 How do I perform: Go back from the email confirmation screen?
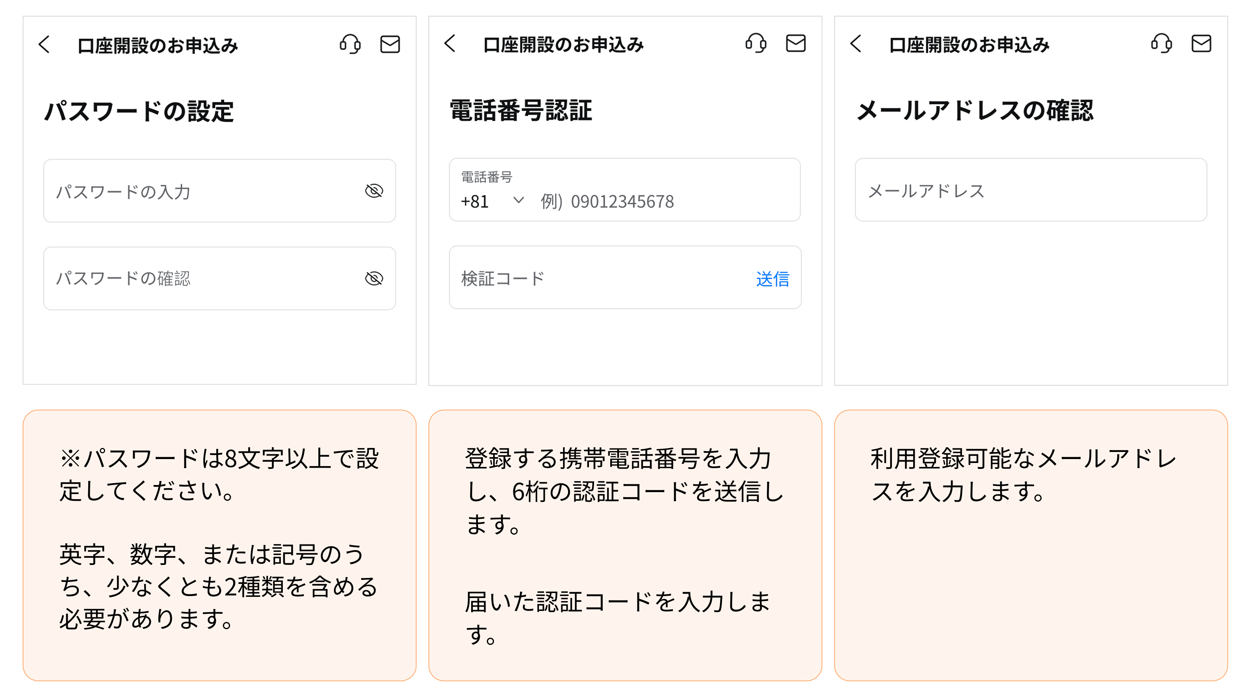[856, 44]
